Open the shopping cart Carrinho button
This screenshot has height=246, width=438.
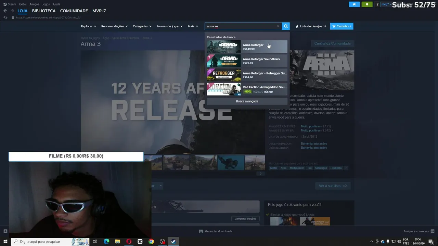342,26
